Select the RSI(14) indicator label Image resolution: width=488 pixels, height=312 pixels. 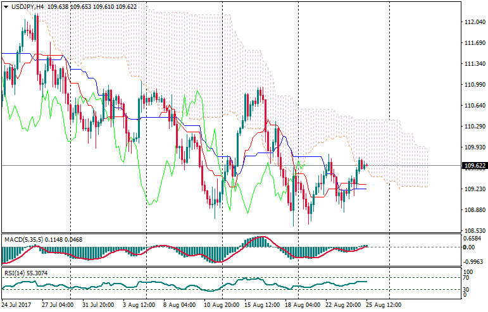(x=15, y=273)
